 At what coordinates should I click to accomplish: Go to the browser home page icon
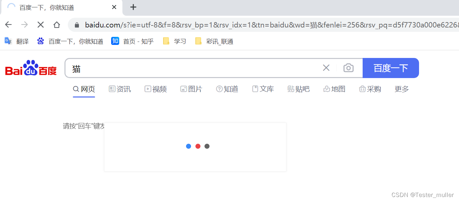click(57, 25)
